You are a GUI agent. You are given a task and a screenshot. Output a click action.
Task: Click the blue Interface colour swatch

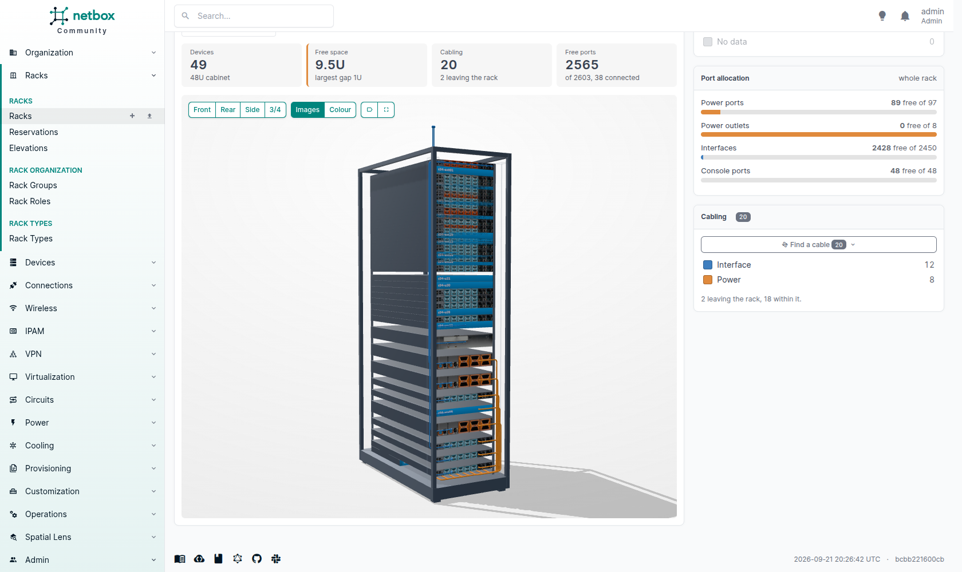708,265
